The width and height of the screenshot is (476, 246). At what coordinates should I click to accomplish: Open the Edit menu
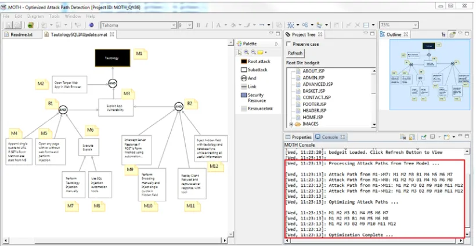coord(19,16)
